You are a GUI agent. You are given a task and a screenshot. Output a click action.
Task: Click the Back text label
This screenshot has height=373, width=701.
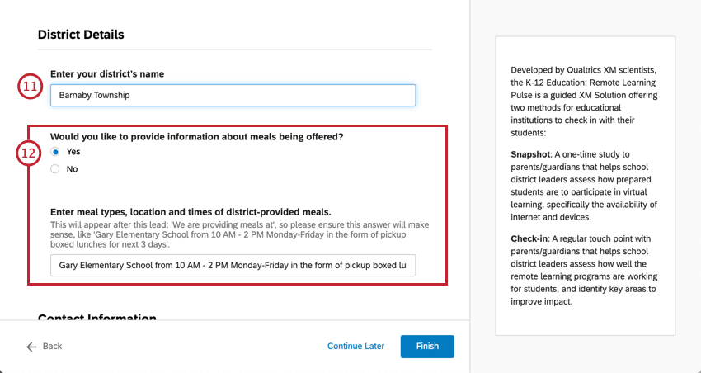[52, 347]
